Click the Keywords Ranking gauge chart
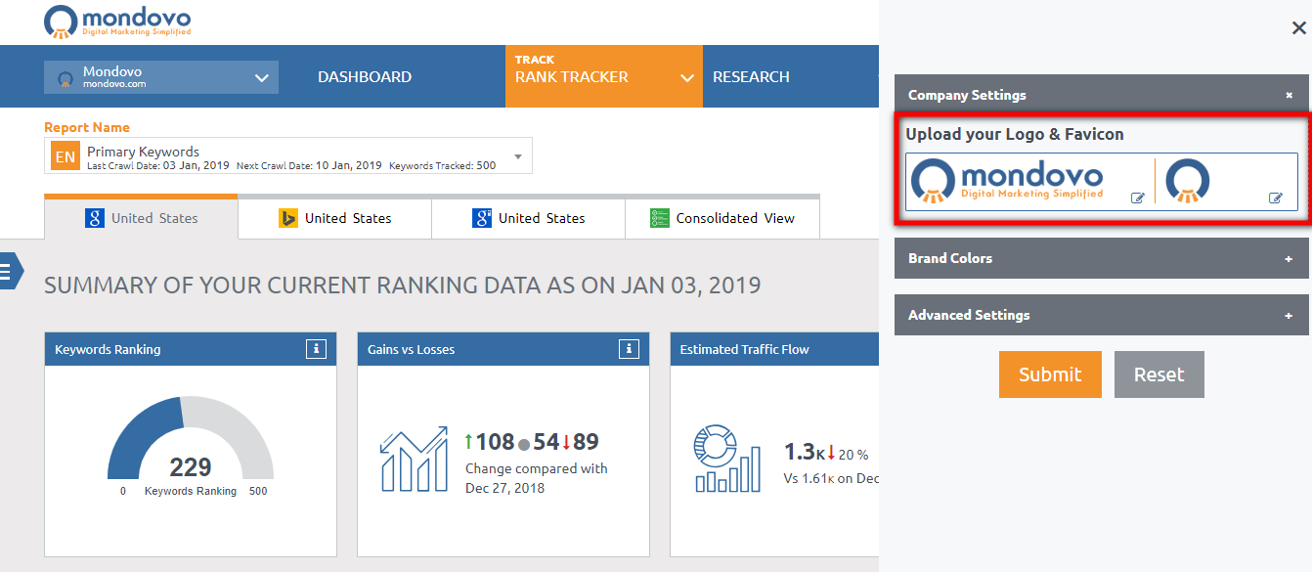Viewport: 1312px width, 572px height. [191, 439]
